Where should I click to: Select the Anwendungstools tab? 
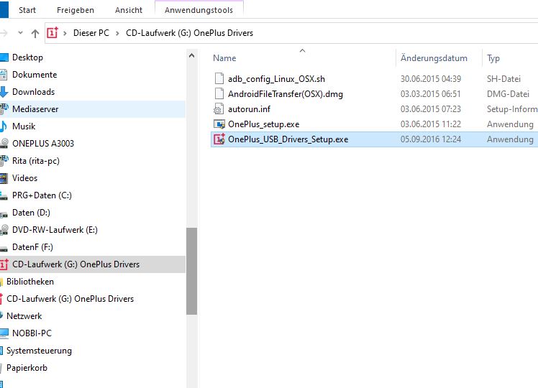(x=199, y=10)
